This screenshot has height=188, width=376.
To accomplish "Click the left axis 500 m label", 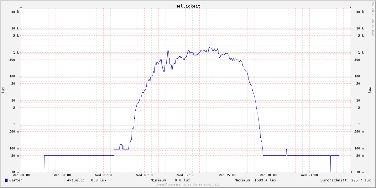I will point(14,132).
